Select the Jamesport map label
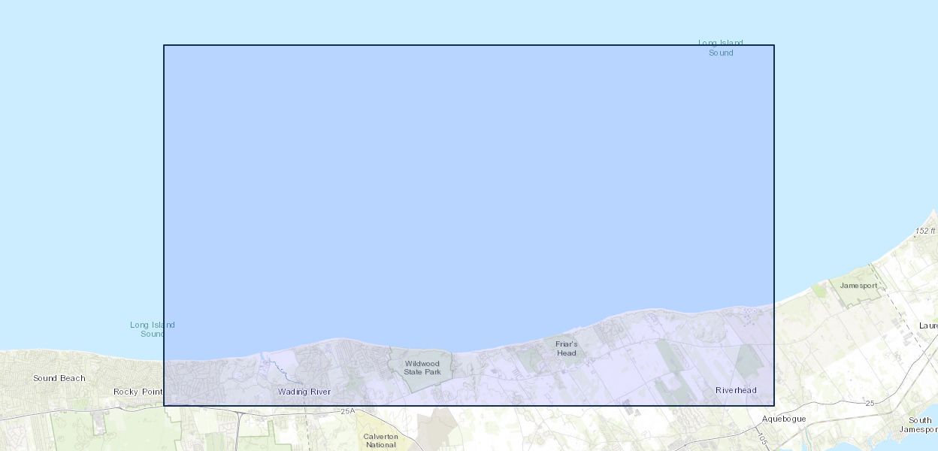 coord(858,286)
